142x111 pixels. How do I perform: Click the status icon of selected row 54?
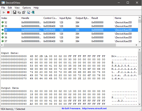[x=3, y=30]
